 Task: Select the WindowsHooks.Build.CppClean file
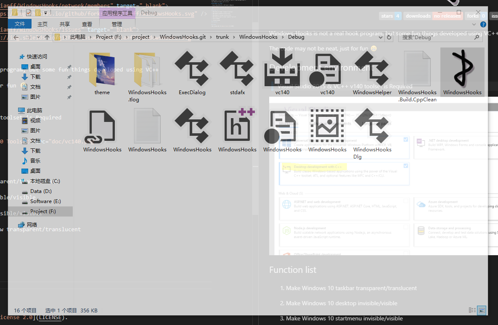click(x=417, y=76)
